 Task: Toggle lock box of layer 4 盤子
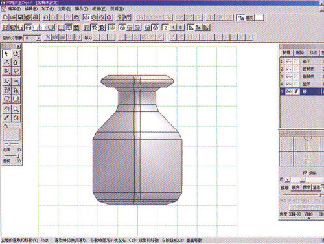tap(296, 84)
